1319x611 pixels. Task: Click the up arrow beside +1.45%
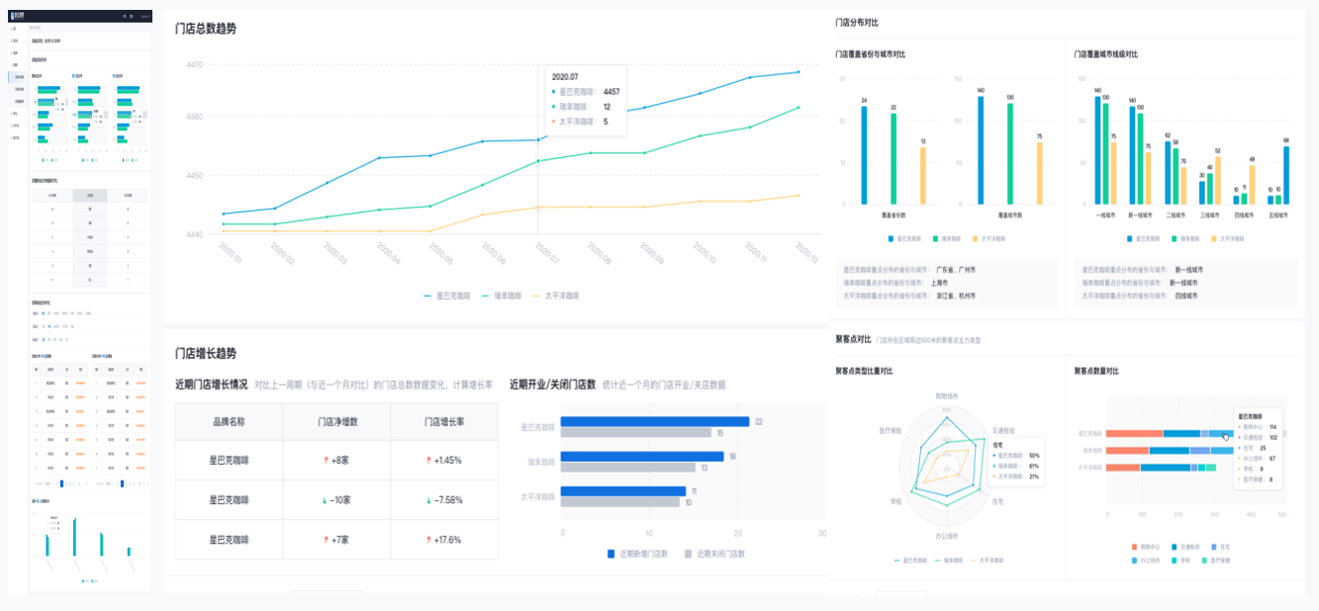[x=429, y=460]
